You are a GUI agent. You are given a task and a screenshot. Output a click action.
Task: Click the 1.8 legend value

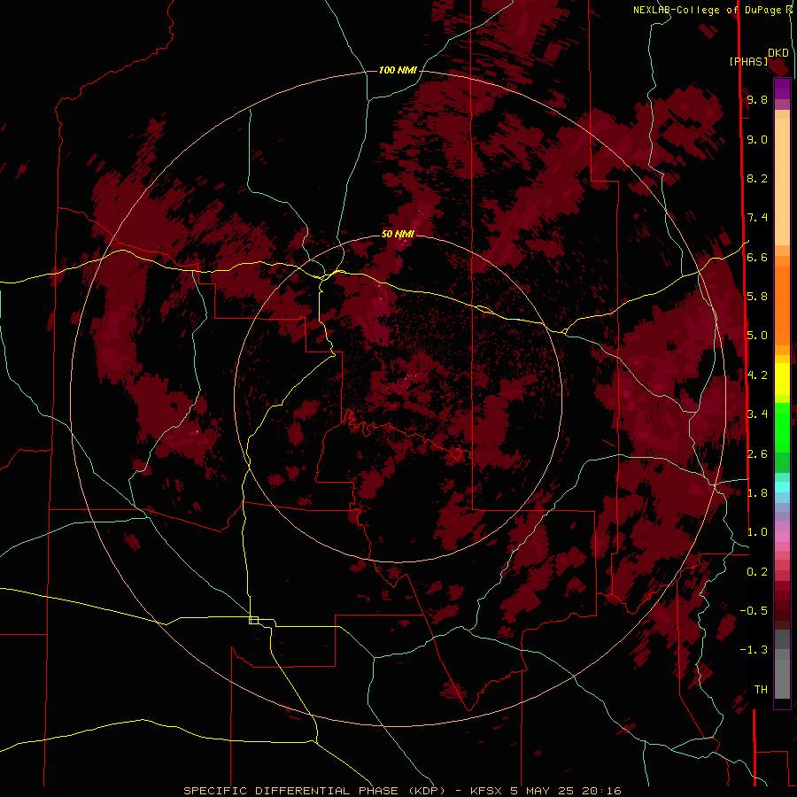click(x=757, y=493)
